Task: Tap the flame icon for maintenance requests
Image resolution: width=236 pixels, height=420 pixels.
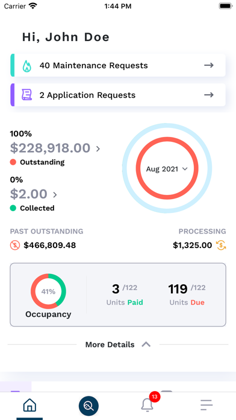Action: point(26,66)
